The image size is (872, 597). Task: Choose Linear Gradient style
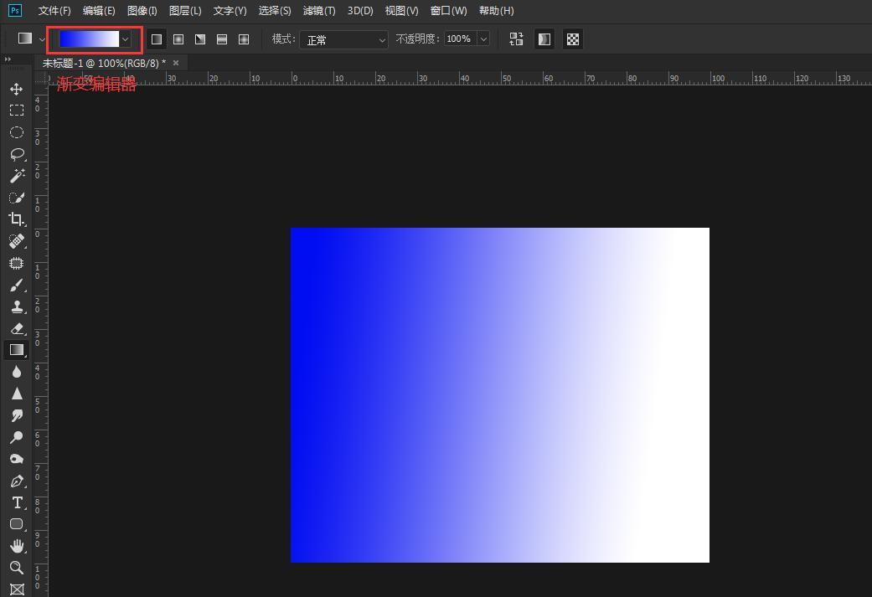pyautogui.click(x=157, y=39)
